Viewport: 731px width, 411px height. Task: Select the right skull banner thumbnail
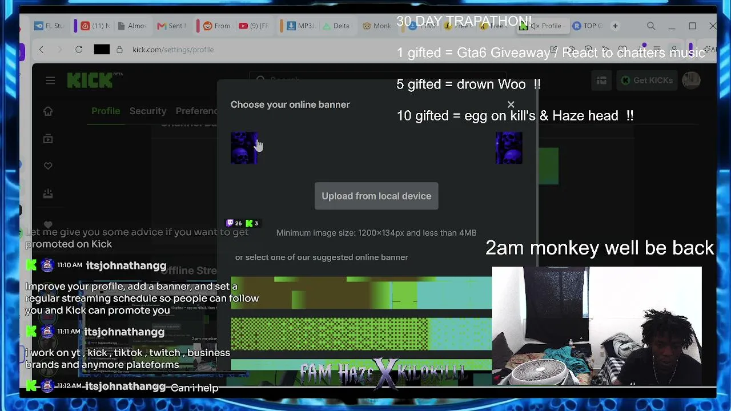(509, 148)
